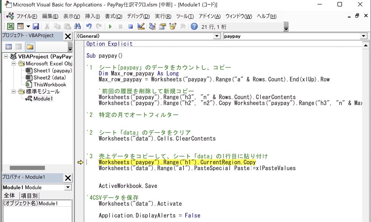Open the paypay procedure dropdown
The height and width of the screenshot is (222, 371).
pyautogui.click(x=364, y=36)
